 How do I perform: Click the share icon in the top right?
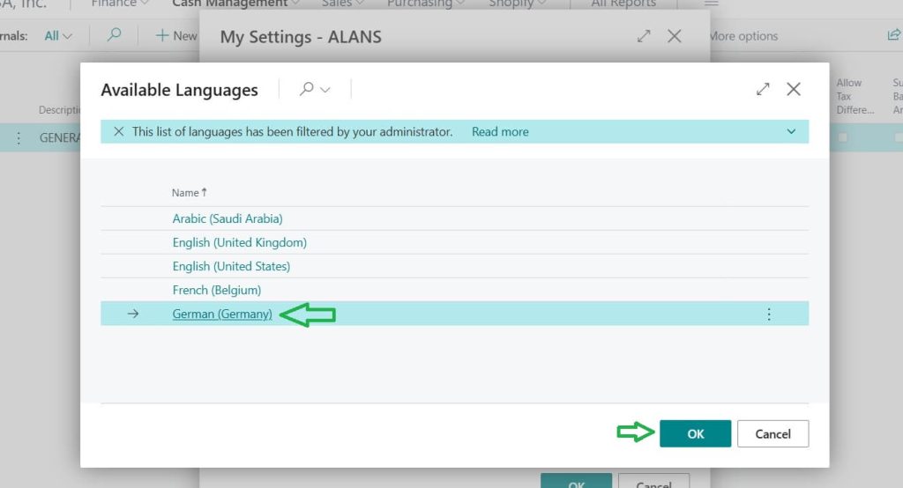point(893,35)
